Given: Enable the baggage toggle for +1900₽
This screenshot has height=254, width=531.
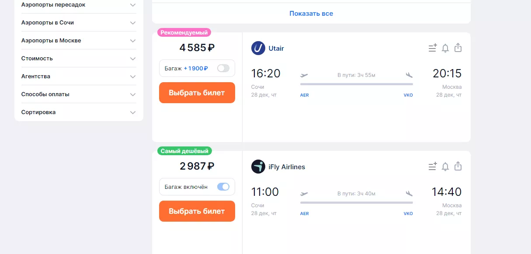Looking at the screenshot, I should click(x=223, y=68).
